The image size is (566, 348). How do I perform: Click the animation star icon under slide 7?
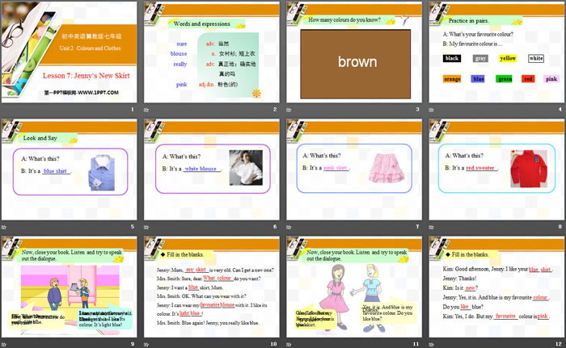pos(289,227)
